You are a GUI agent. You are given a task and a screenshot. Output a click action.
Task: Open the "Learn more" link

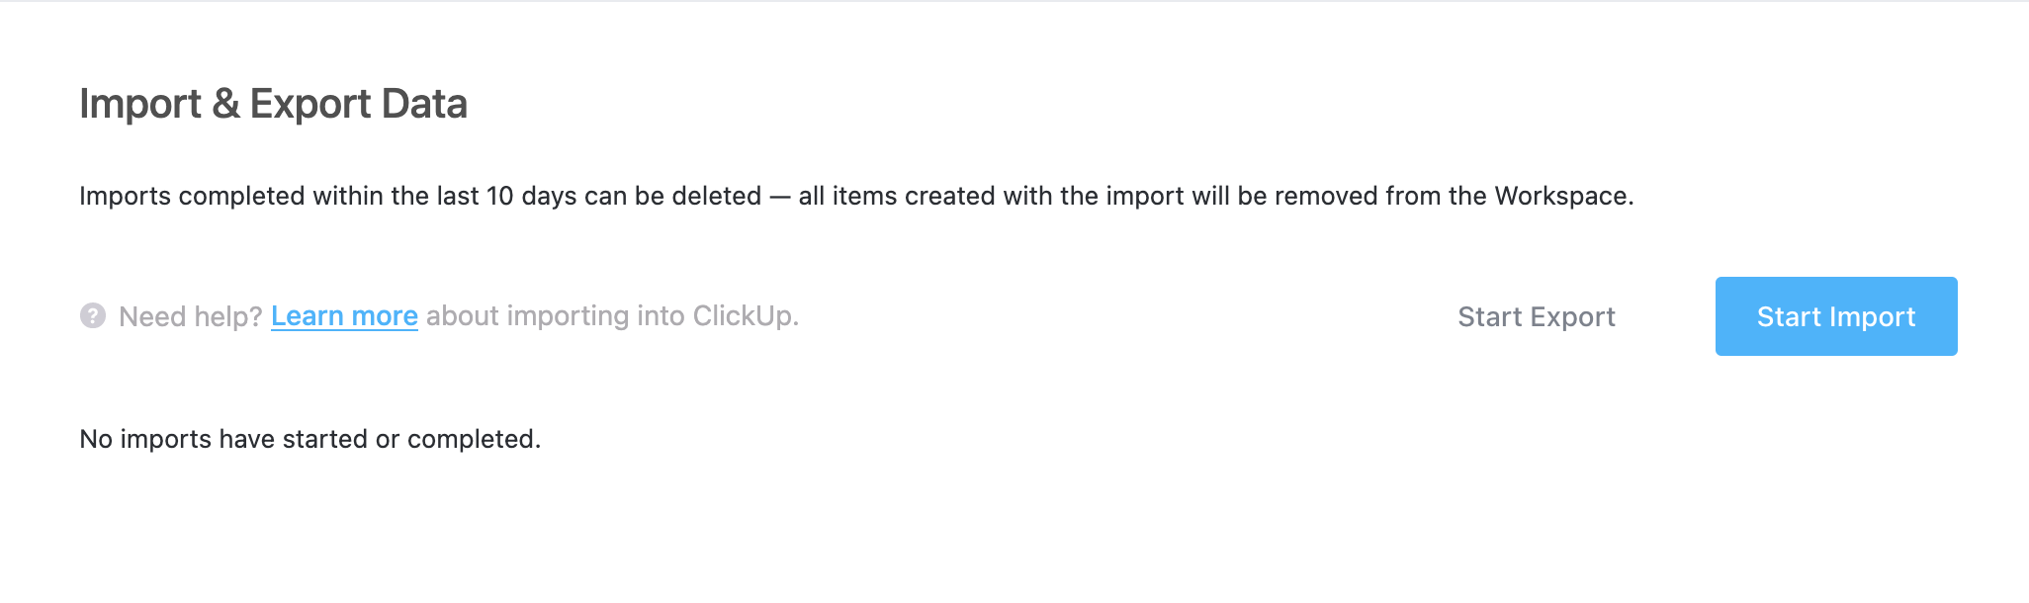click(344, 316)
